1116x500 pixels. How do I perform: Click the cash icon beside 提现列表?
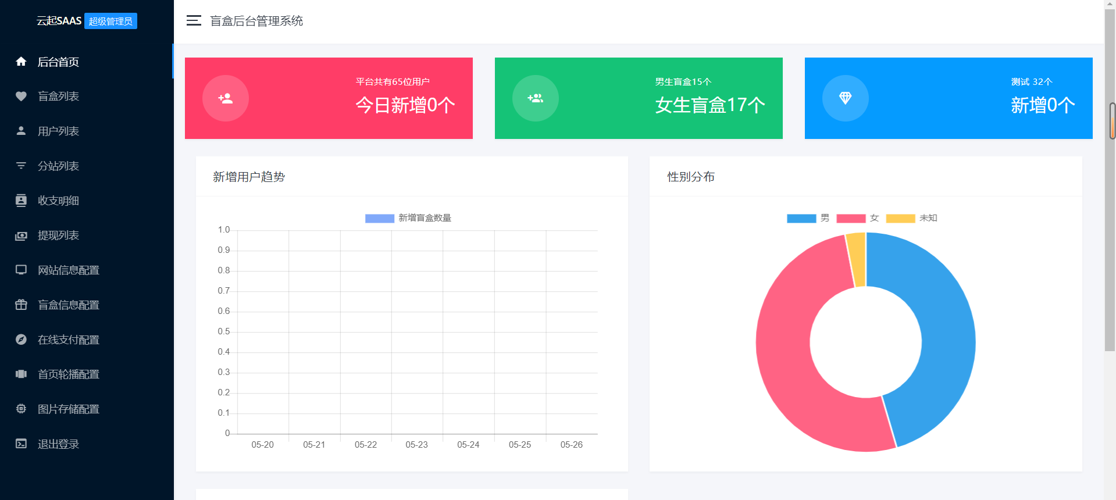coord(21,235)
